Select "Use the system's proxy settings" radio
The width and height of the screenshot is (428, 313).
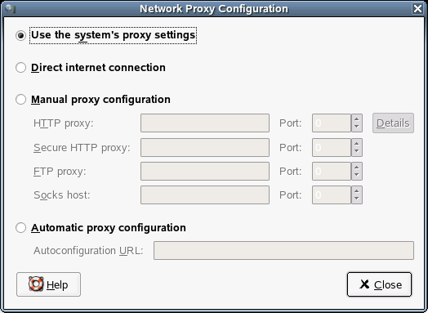coord(20,35)
